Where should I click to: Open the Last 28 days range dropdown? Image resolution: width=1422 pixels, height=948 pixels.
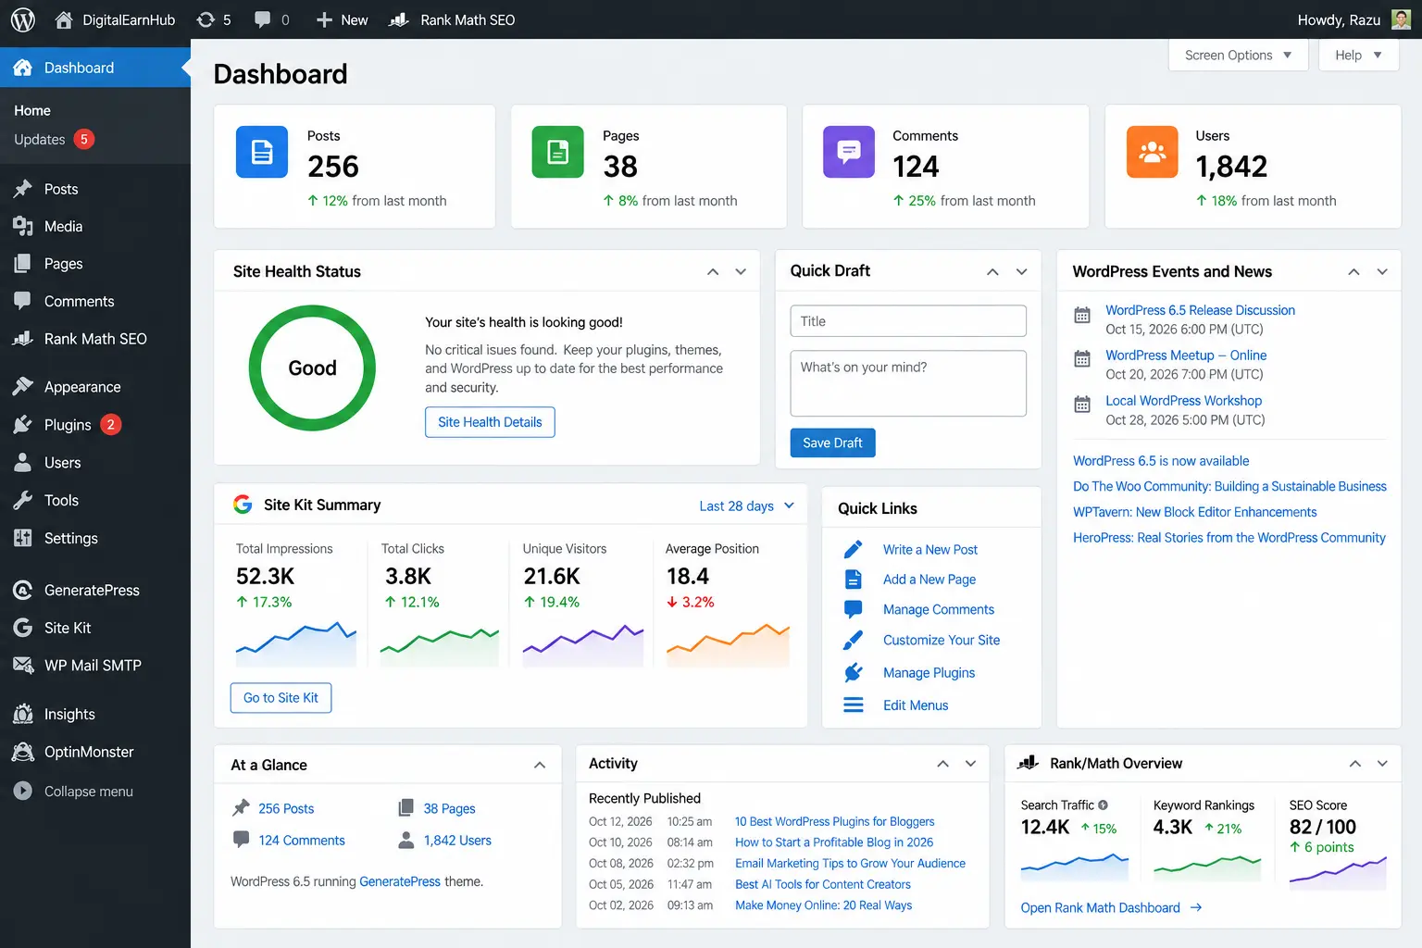(746, 505)
